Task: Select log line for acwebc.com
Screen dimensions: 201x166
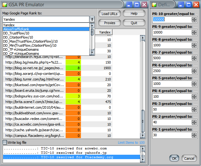Action: tap(72, 148)
